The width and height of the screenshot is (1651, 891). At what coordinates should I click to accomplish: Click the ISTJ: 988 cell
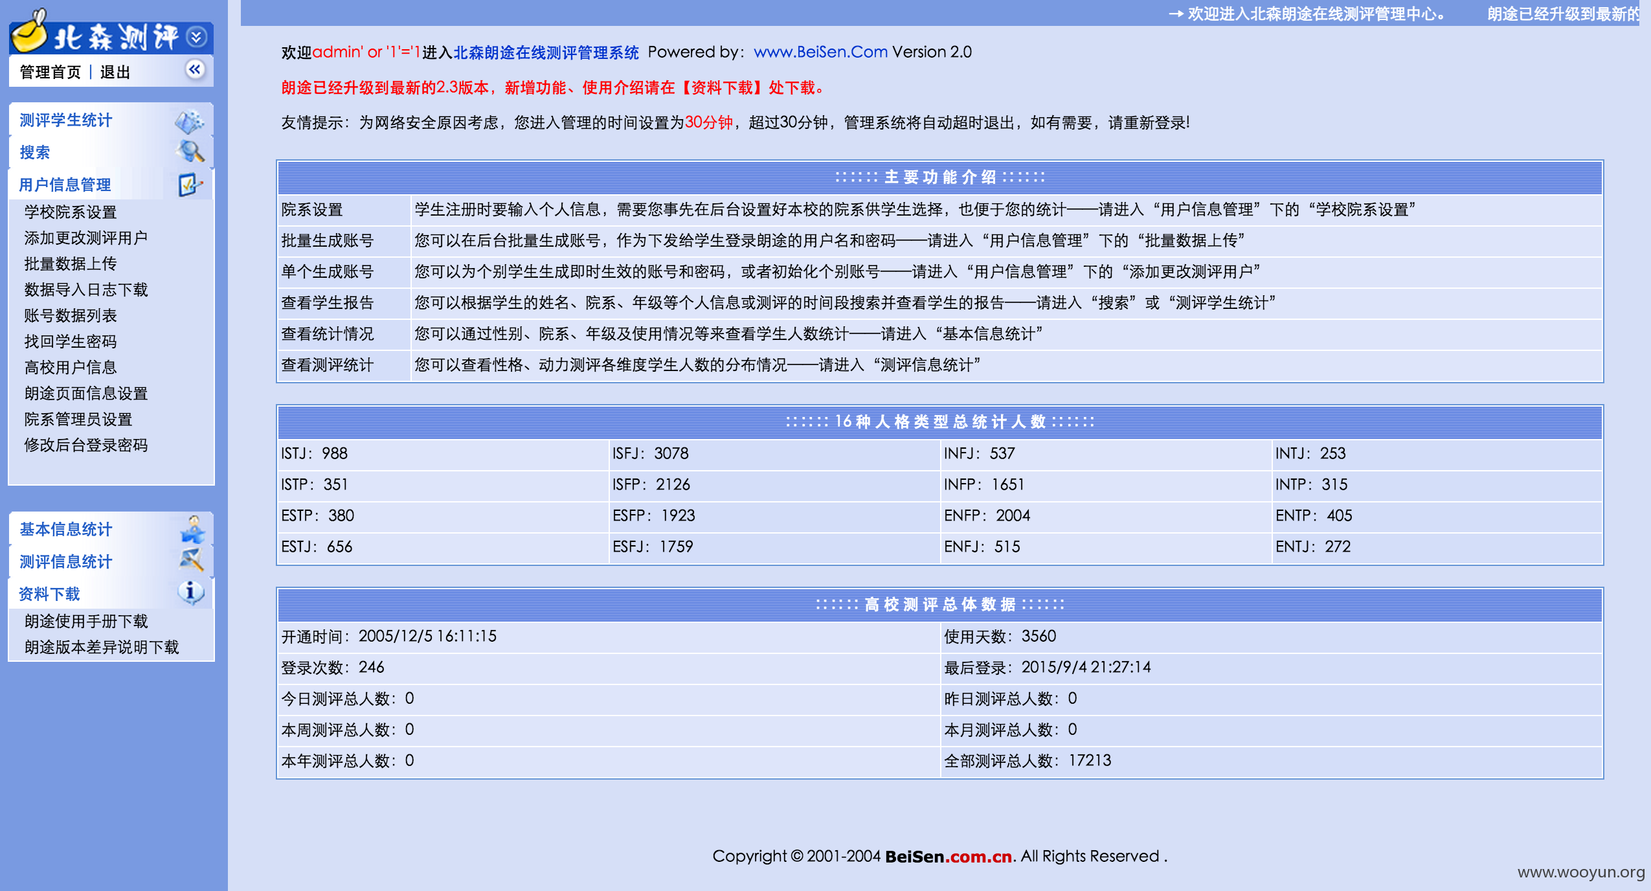444,454
